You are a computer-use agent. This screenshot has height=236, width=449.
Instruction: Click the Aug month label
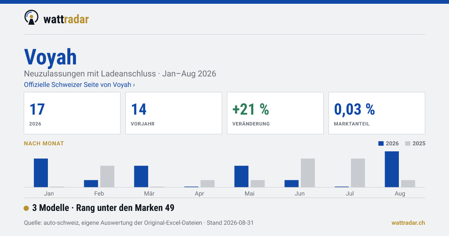tap(400, 194)
